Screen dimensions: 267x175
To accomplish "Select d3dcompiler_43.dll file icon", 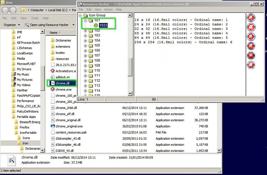I will tap(53, 139).
